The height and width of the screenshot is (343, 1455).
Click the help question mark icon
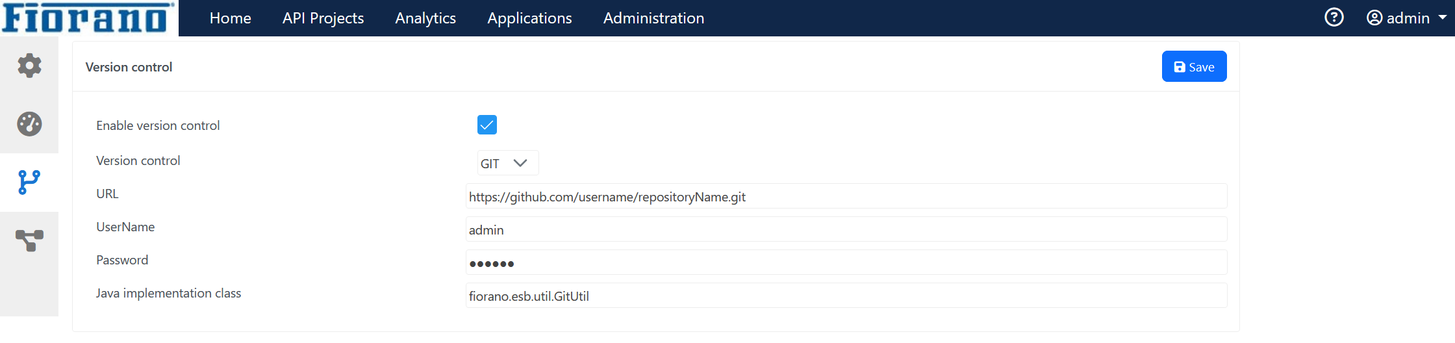[x=1334, y=18]
